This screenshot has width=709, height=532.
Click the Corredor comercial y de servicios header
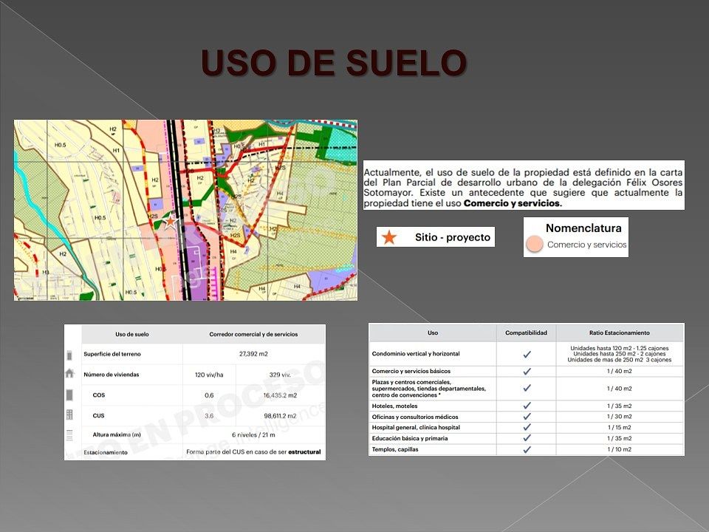click(253, 334)
